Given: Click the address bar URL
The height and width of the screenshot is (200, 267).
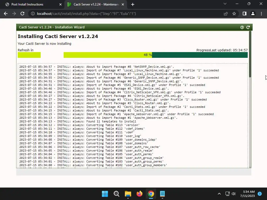Looking at the screenshot, I should [87, 14].
